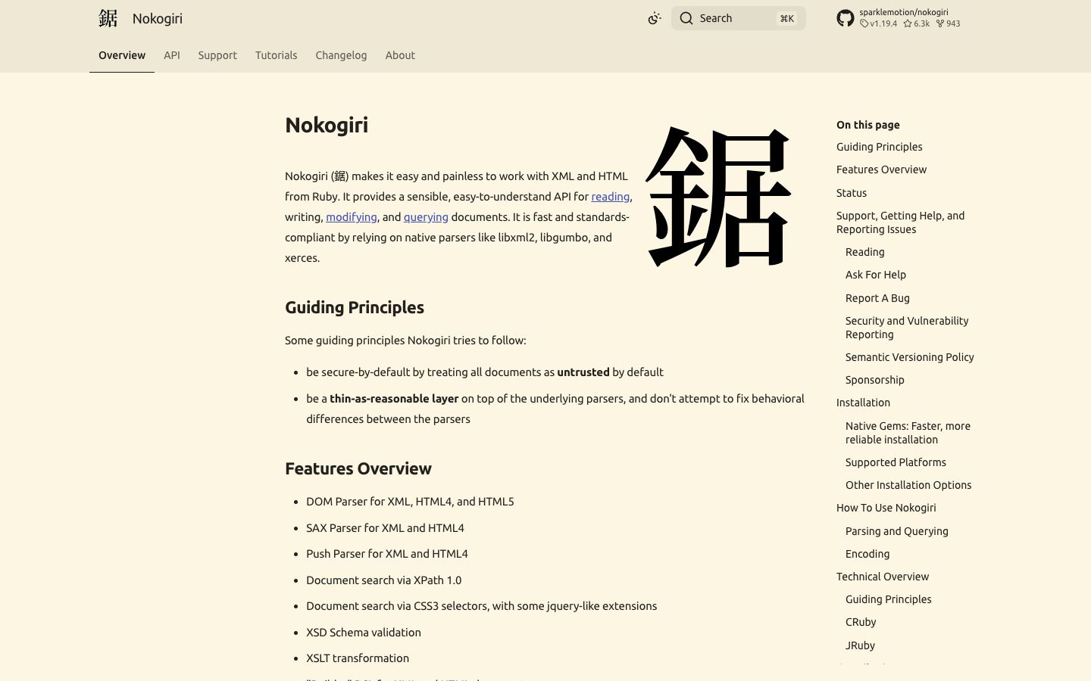Jump to Ask For Help
The image size is (1091, 681).
coord(876,275)
